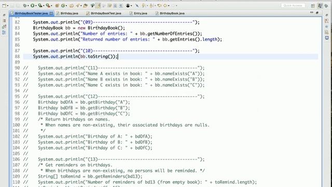
Task: Open third round icon in right trim
Action: tap(326, 26)
